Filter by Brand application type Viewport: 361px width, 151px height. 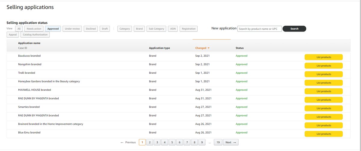pos(139,29)
